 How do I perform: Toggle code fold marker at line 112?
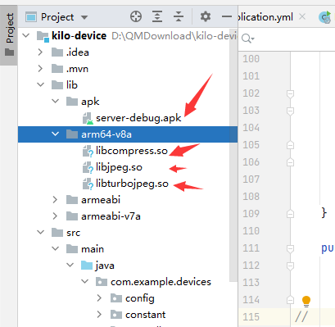[x=290, y=266]
